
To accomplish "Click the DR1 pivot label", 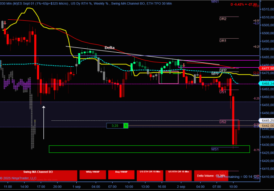I will (x=223, y=41).
